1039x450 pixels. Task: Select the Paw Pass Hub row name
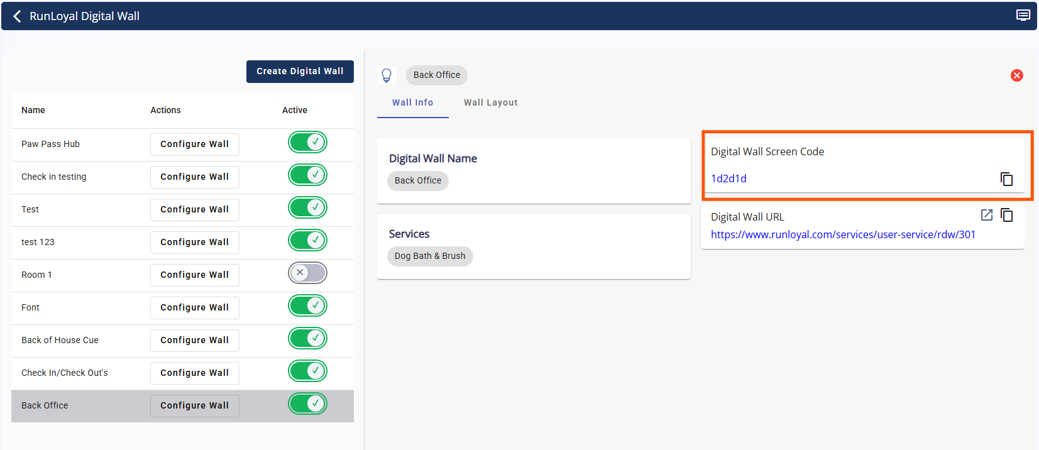tap(50, 144)
